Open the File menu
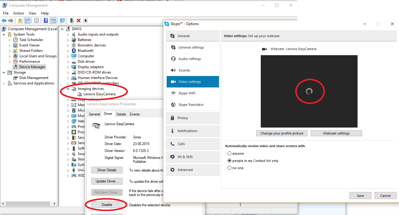399x215 pixels. (x=6, y=13)
